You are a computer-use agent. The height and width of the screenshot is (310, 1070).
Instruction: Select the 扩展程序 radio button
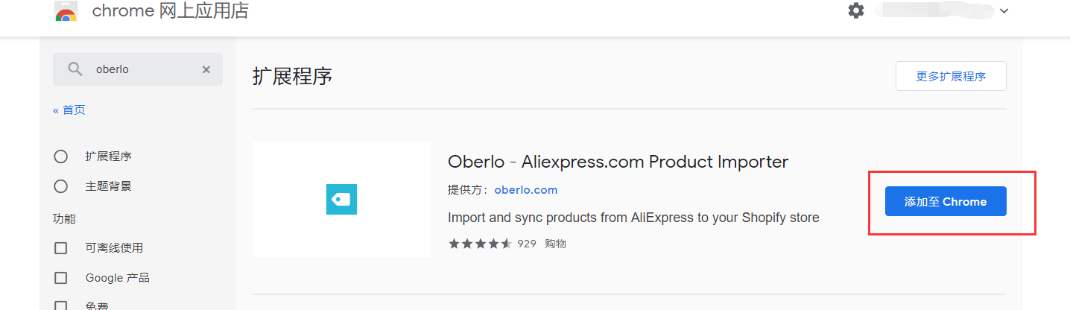coord(61,156)
